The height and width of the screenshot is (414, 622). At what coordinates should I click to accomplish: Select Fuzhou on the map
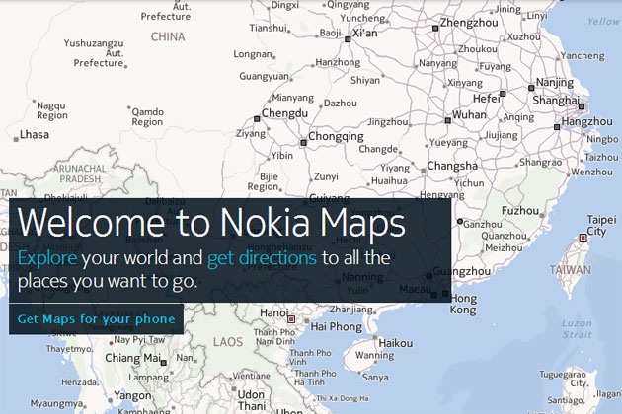(520, 210)
